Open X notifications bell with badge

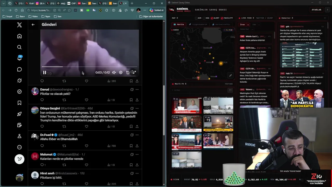[x=19, y=58]
